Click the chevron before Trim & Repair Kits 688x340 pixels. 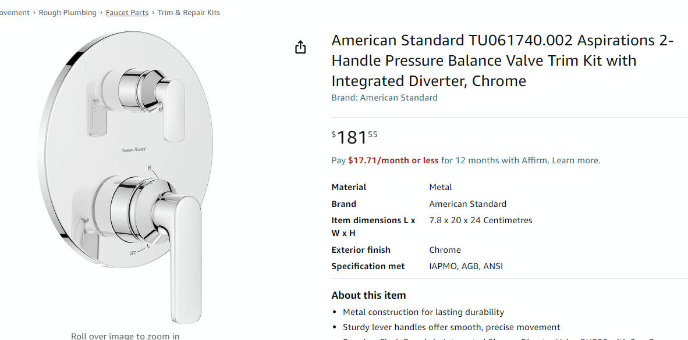click(153, 13)
